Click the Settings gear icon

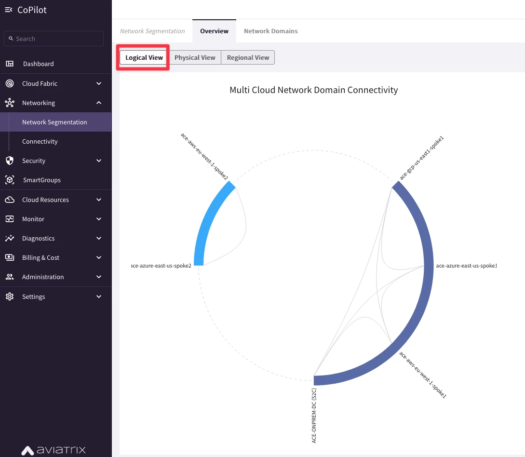tap(10, 296)
